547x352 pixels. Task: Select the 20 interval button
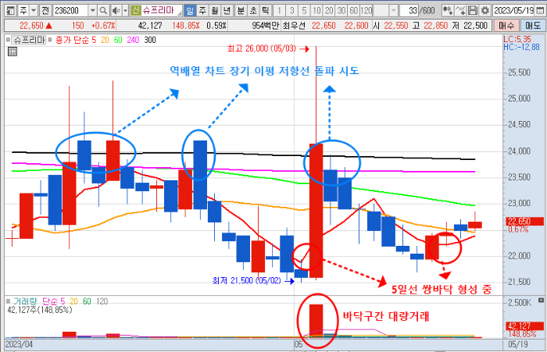click(x=329, y=11)
